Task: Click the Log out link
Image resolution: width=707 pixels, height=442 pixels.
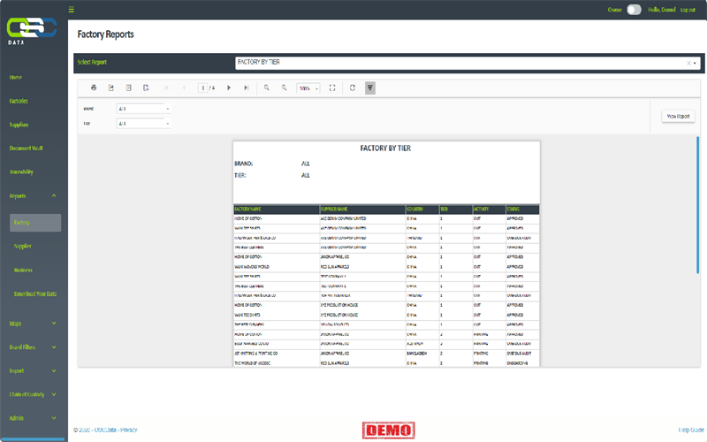Action: pos(688,10)
